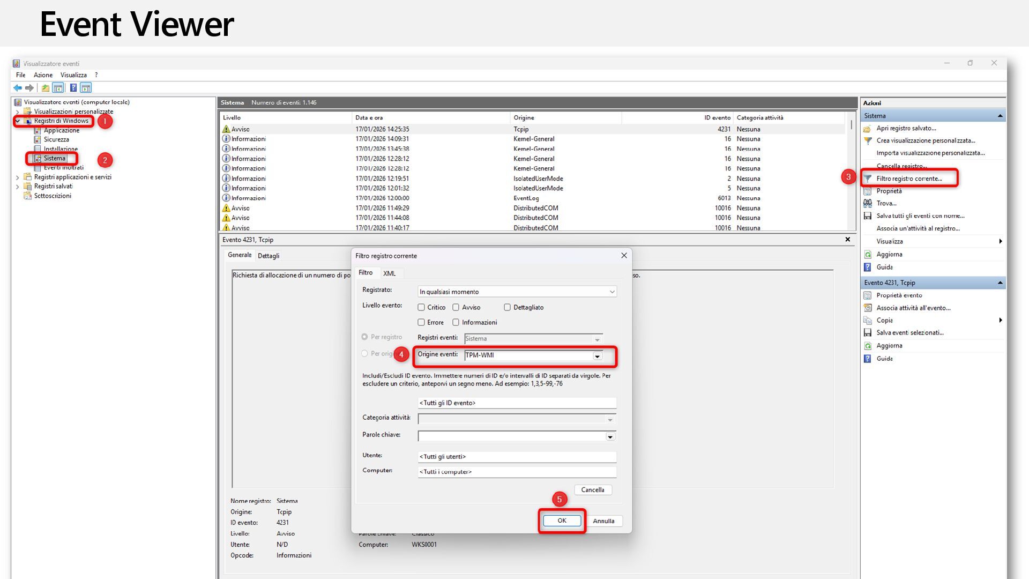1029x579 pixels.
Task: Switch to the XML tab
Action: (390, 273)
